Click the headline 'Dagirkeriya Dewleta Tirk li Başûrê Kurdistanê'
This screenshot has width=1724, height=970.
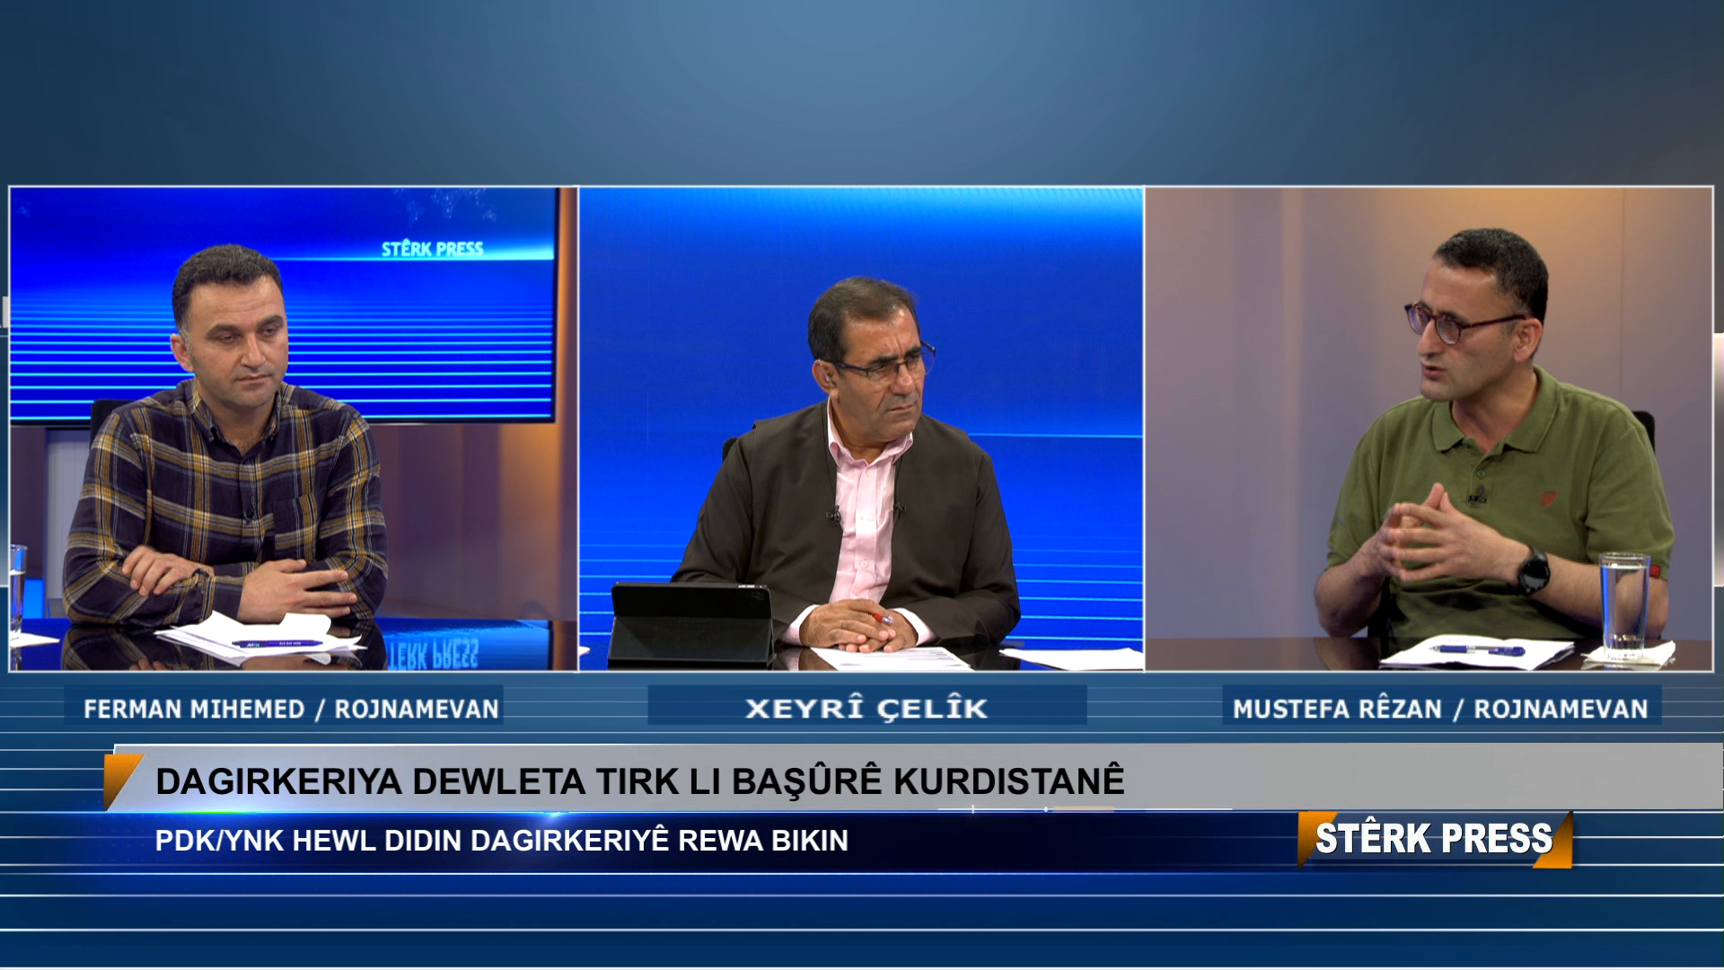pos(639,780)
